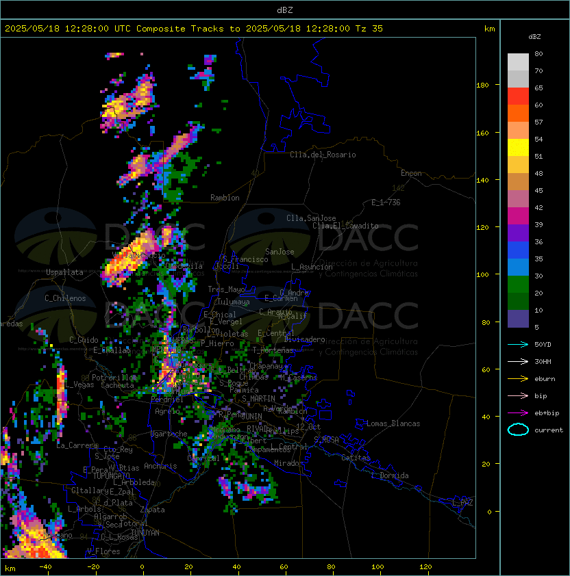This screenshot has height=576, width=570.
Task: Click the 'L_Asuncion' place label
Action: tap(312, 267)
